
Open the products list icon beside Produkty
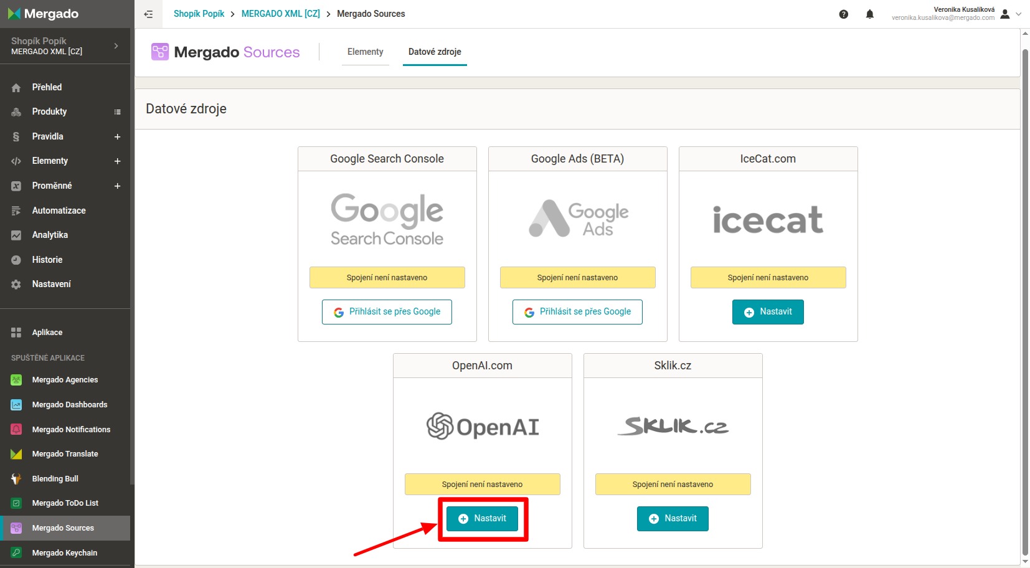tap(117, 112)
